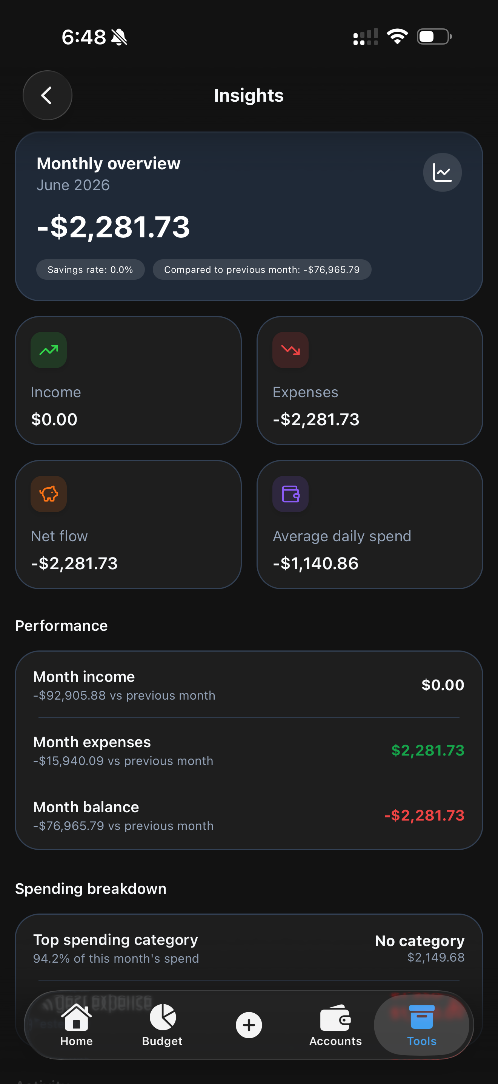498x1084 pixels.
Task: Tap the red expenses trend icon
Action: [290, 350]
